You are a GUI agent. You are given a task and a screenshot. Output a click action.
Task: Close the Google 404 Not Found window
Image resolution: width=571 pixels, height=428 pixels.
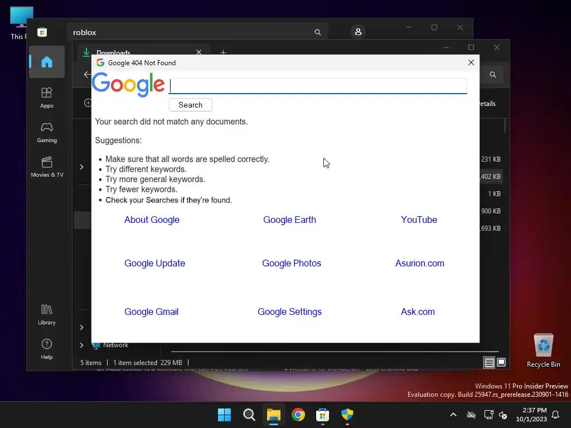(x=471, y=62)
